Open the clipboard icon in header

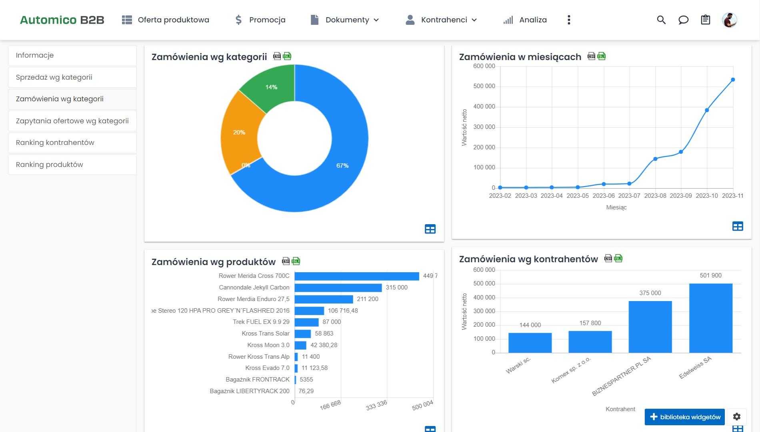pyautogui.click(x=706, y=20)
